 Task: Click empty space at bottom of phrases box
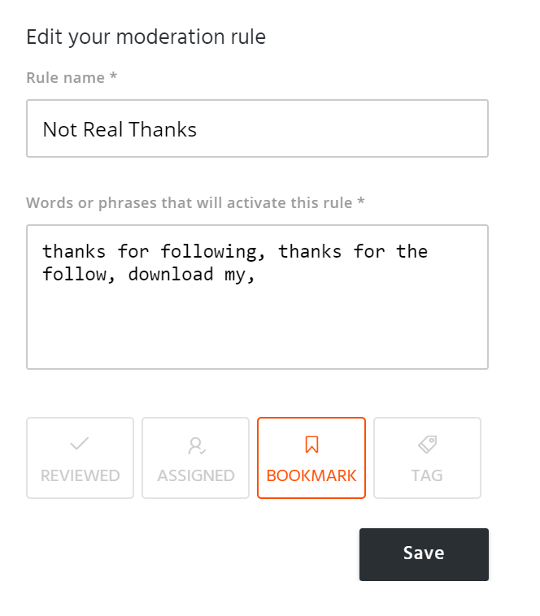(257, 333)
